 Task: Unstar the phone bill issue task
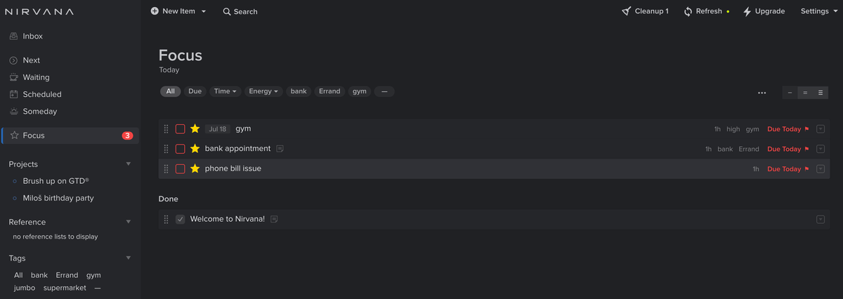(x=195, y=169)
